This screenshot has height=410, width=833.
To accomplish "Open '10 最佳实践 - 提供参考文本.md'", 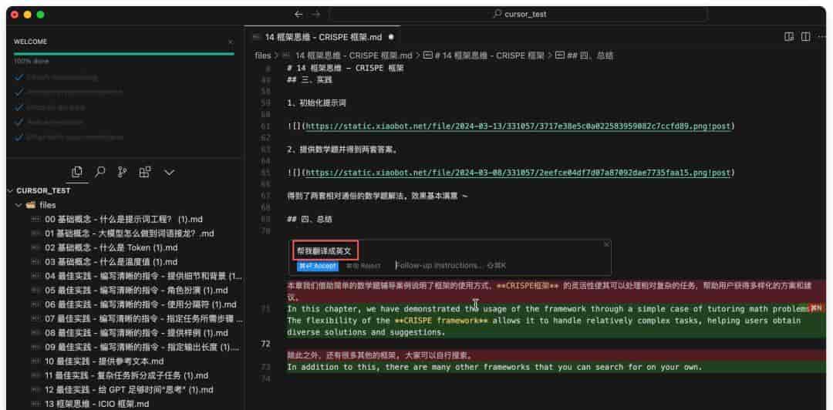I will coord(104,361).
